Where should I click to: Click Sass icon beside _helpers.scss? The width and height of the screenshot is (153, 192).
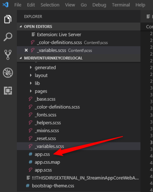coord(31,123)
